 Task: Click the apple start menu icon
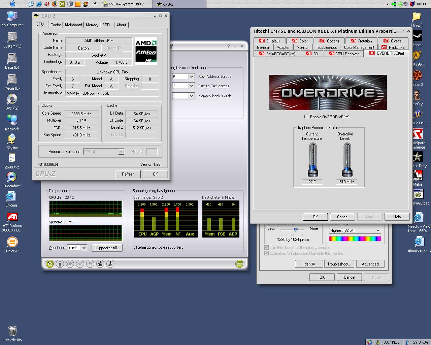[13, 4]
